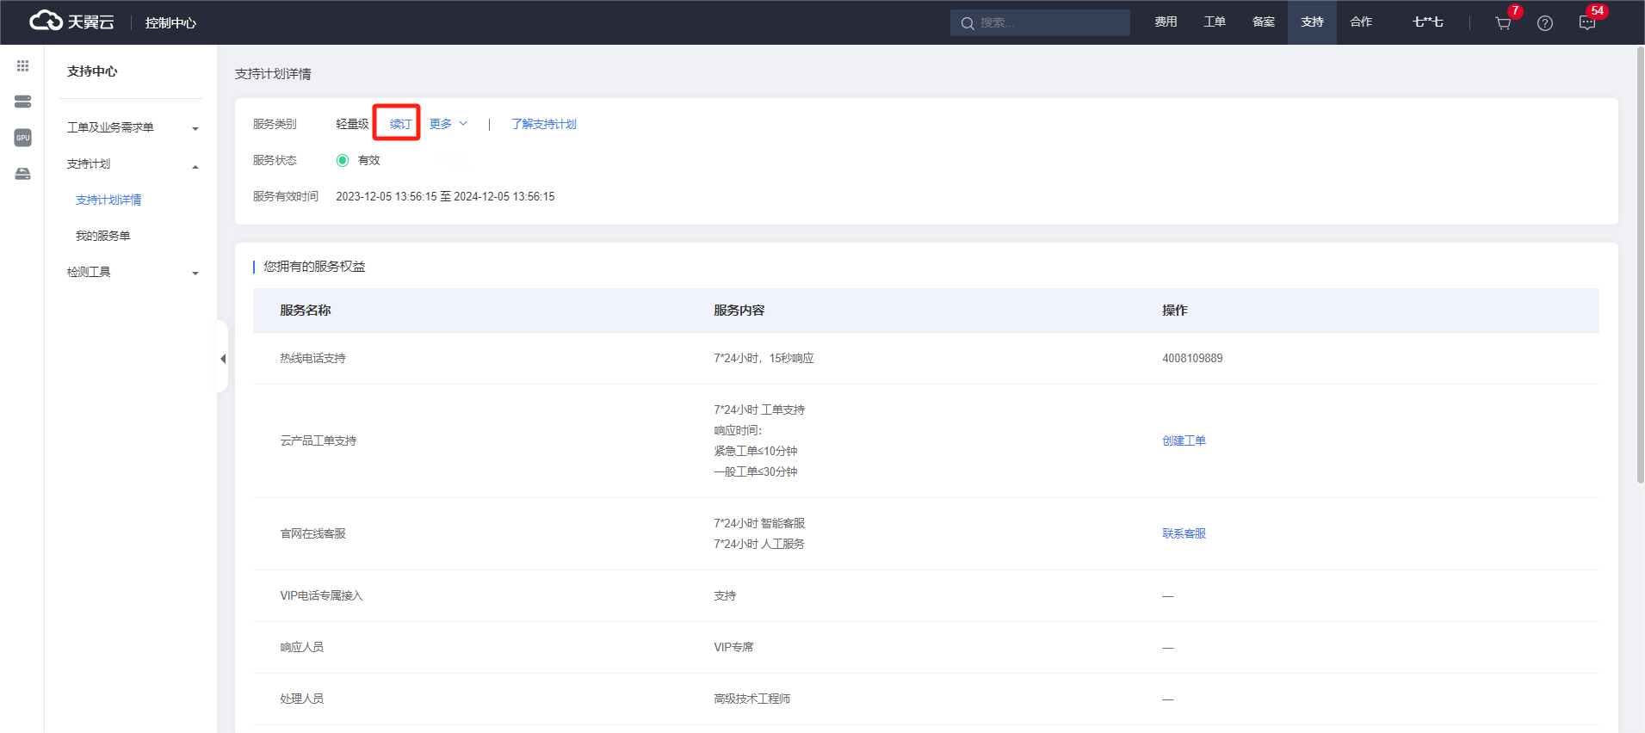Image resolution: width=1645 pixels, height=733 pixels.
Task: Select 我的服务单 in sidebar
Action: click(x=103, y=236)
